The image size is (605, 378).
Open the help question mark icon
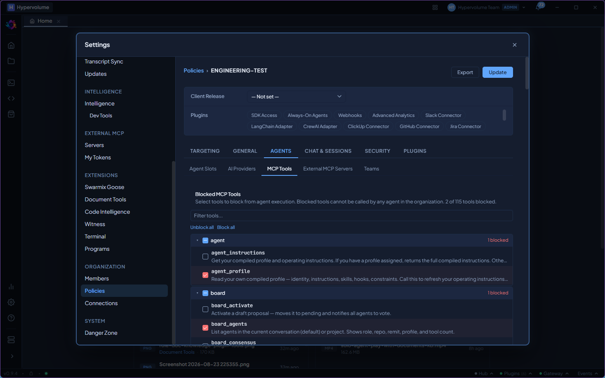(11, 318)
